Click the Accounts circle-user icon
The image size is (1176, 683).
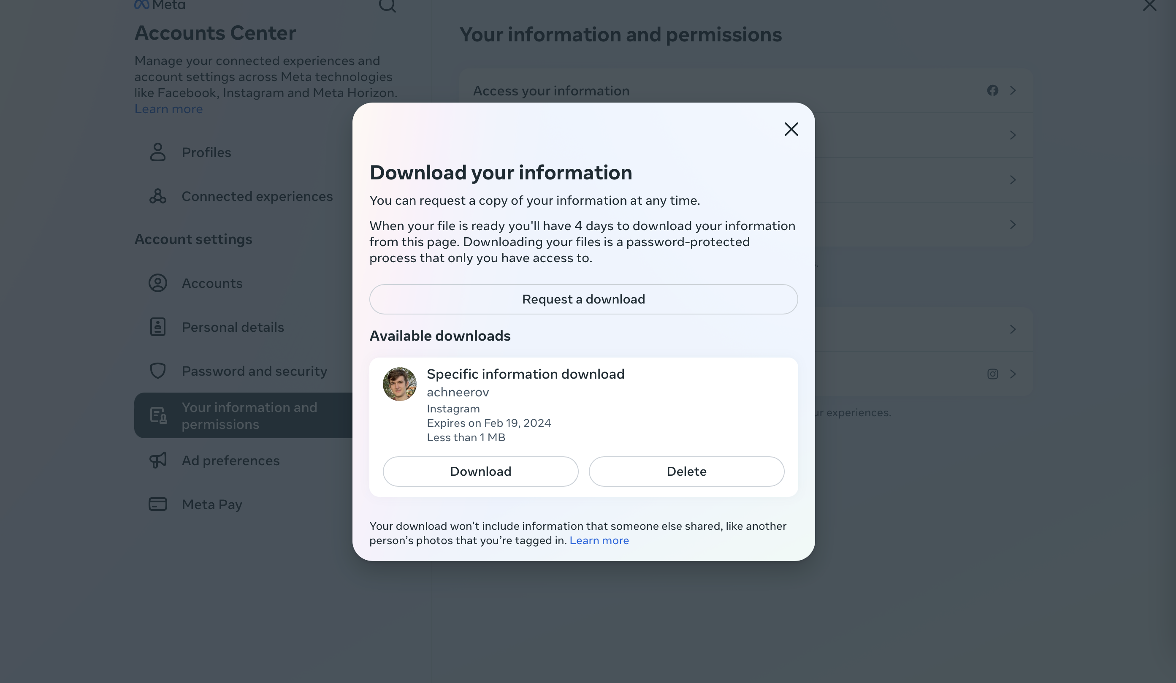tap(158, 283)
